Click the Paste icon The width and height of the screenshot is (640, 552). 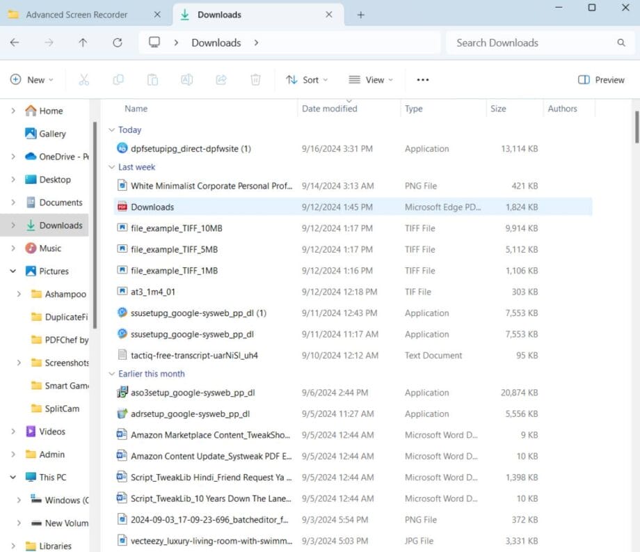coord(152,79)
